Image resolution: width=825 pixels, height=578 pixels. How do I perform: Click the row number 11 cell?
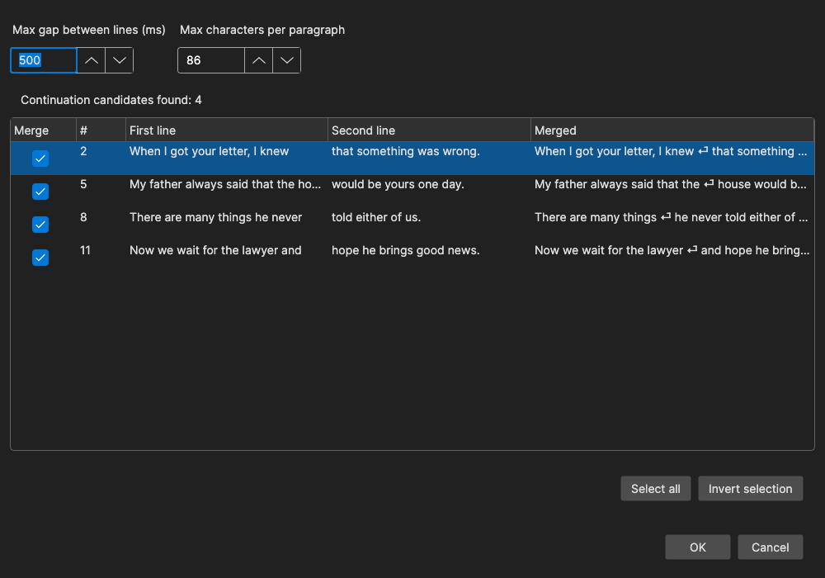(85, 250)
